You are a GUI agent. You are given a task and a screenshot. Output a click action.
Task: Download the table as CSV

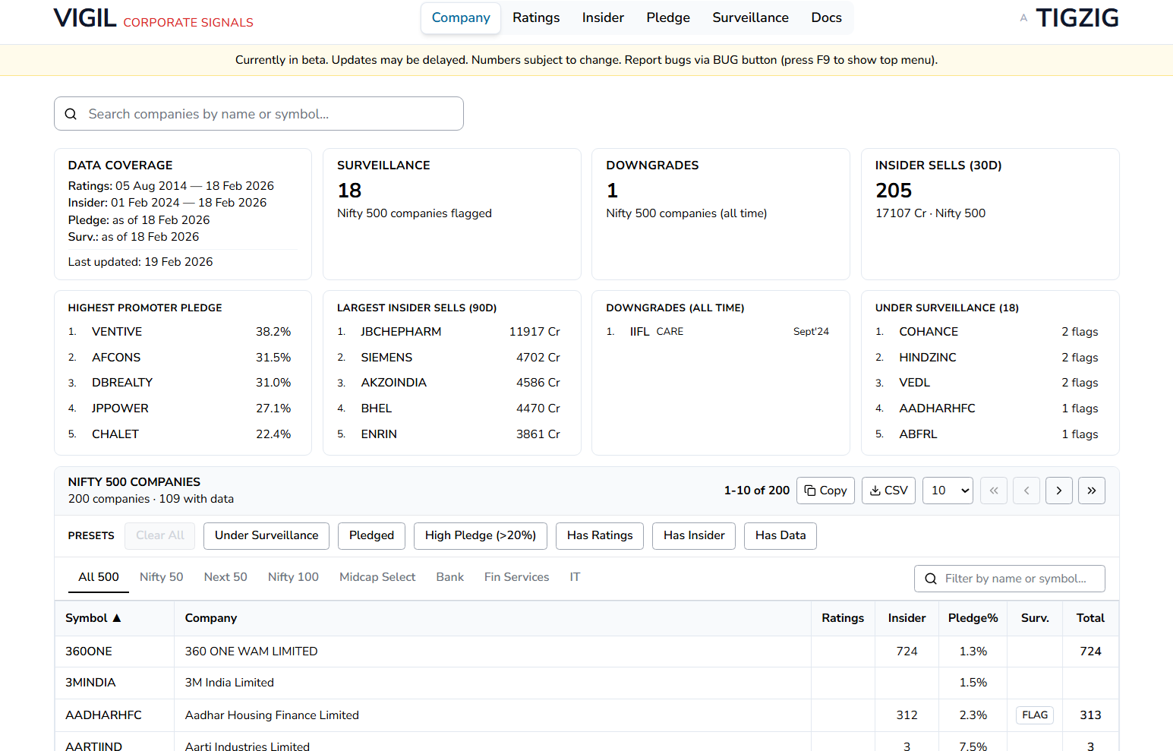pyautogui.click(x=888, y=491)
